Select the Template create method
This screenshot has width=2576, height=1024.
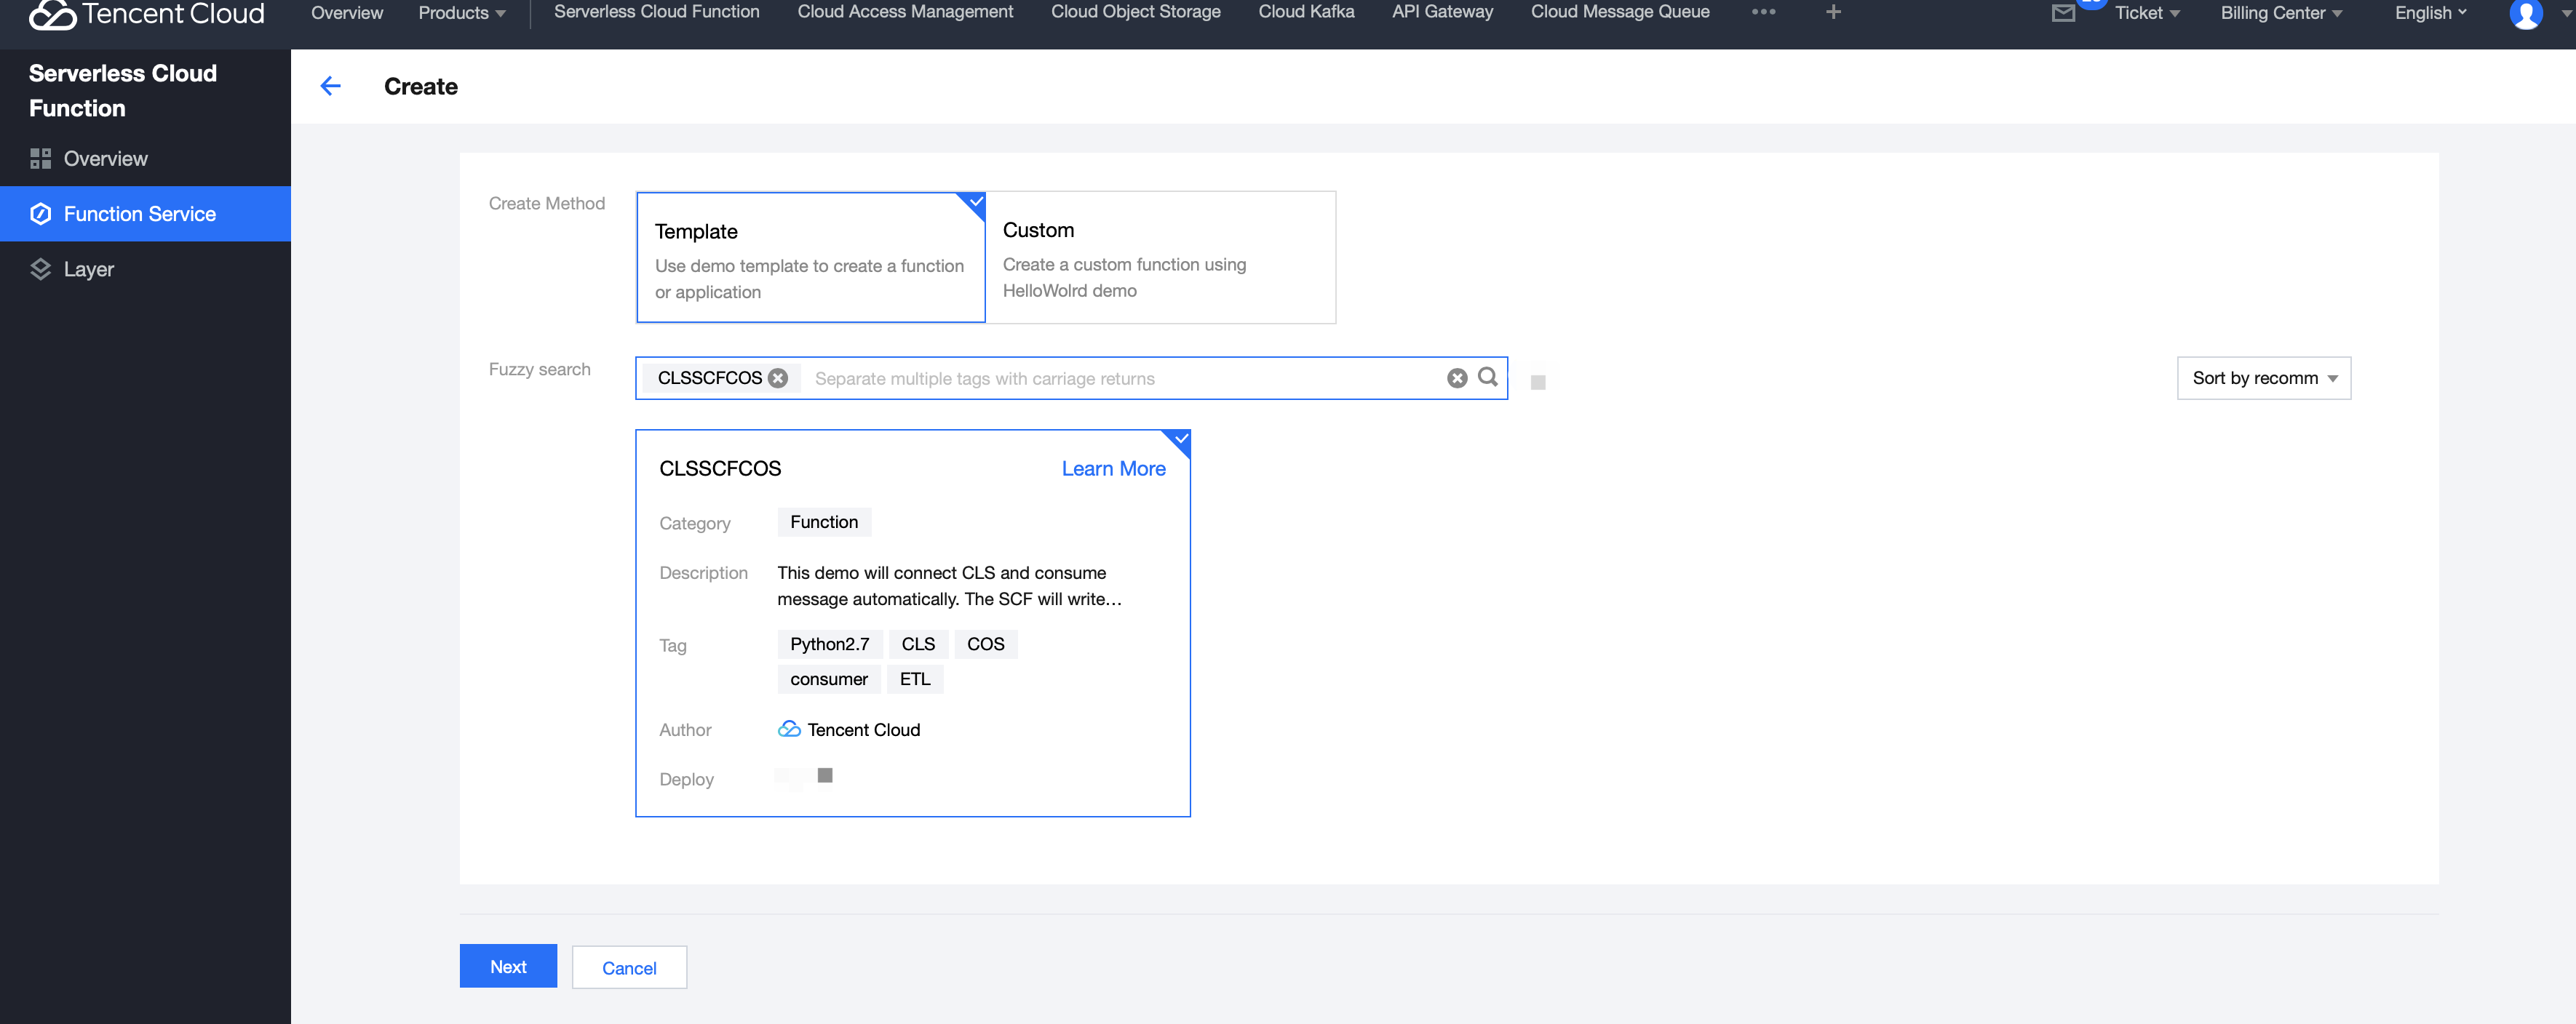[x=810, y=257]
